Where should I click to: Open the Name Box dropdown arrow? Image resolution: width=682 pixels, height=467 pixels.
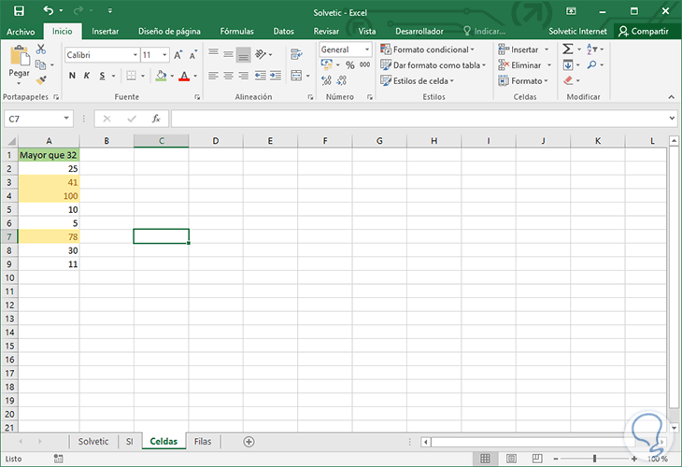coord(66,119)
